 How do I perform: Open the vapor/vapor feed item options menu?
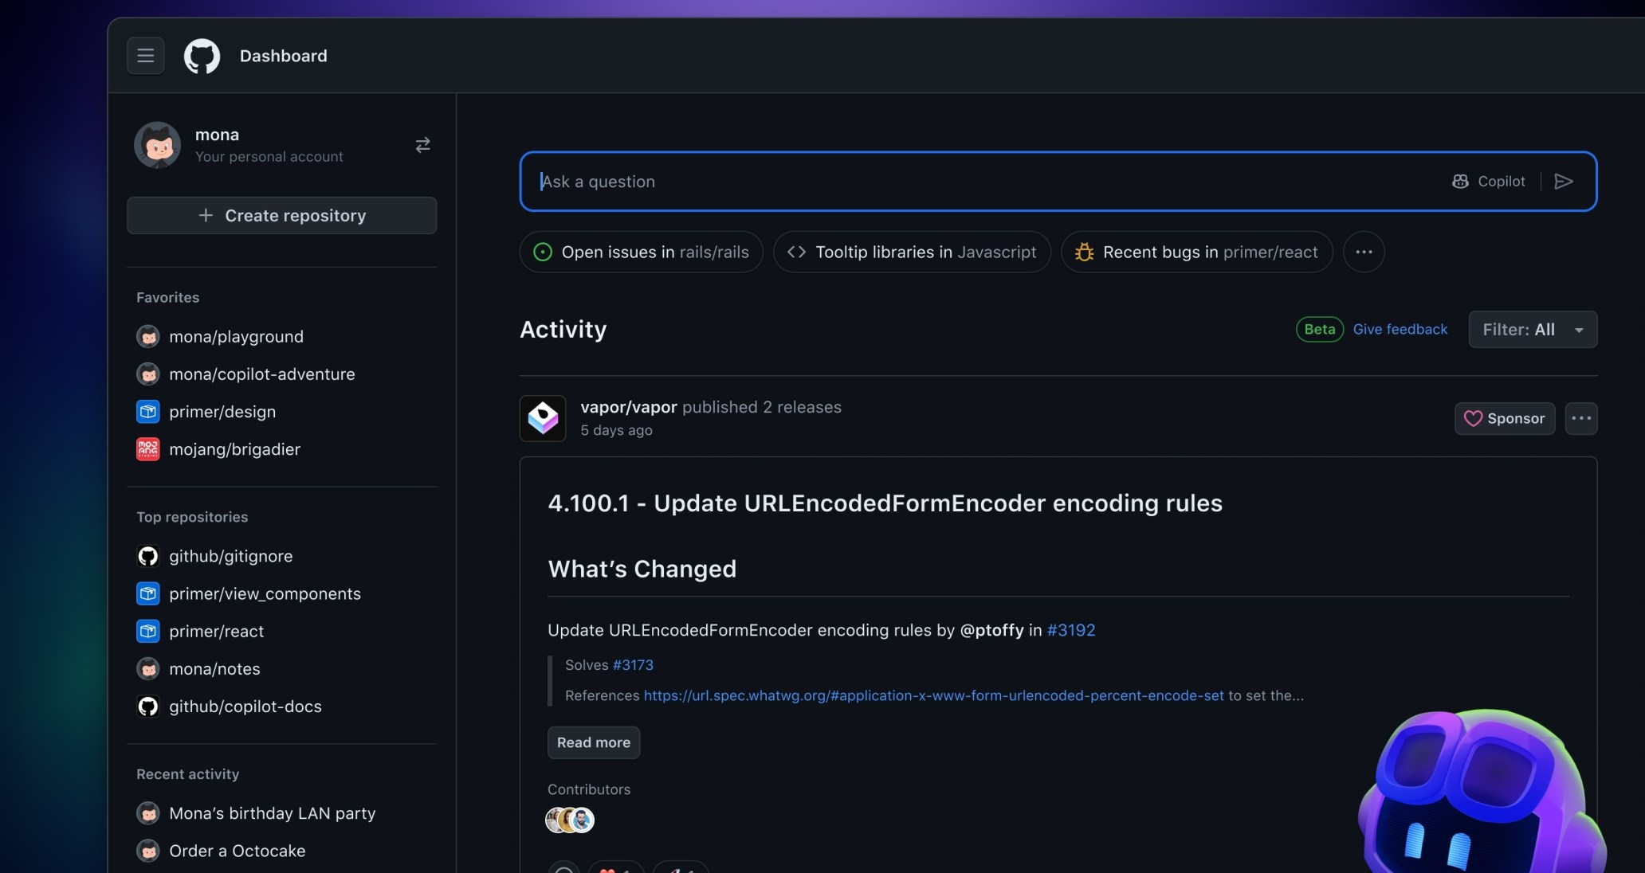pyautogui.click(x=1581, y=418)
